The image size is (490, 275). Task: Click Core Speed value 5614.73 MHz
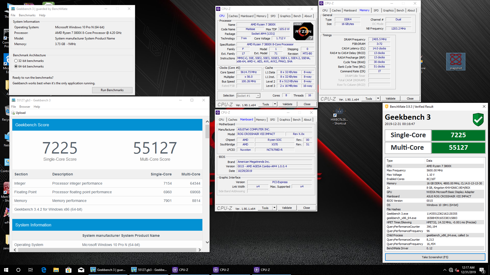click(249, 72)
